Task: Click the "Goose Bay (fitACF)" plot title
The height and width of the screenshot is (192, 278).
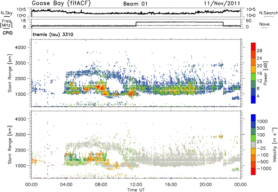Action: tap(61, 3)
